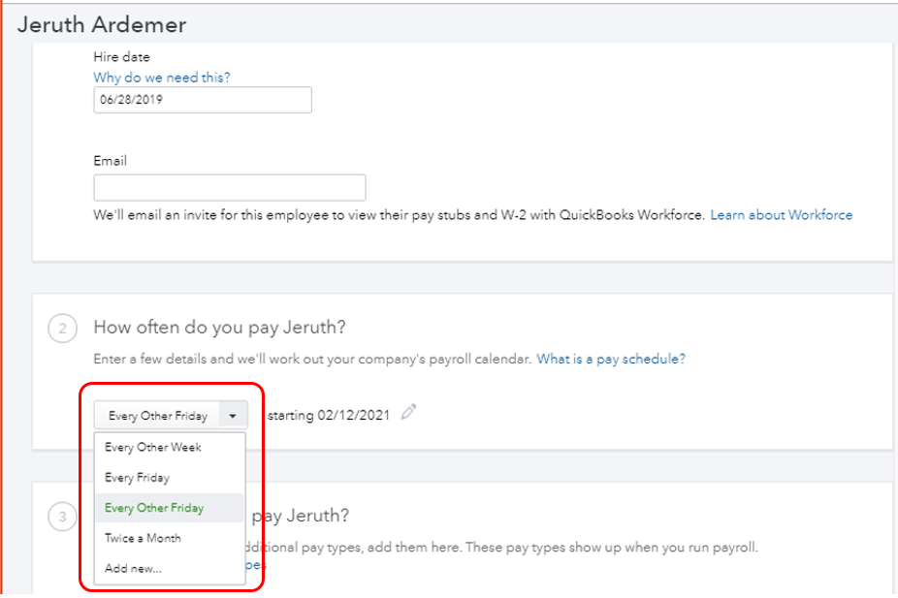This screenshot has height=598, width=898.
Task: Choose Add new... in schedule list
Action: click(133, 569)
